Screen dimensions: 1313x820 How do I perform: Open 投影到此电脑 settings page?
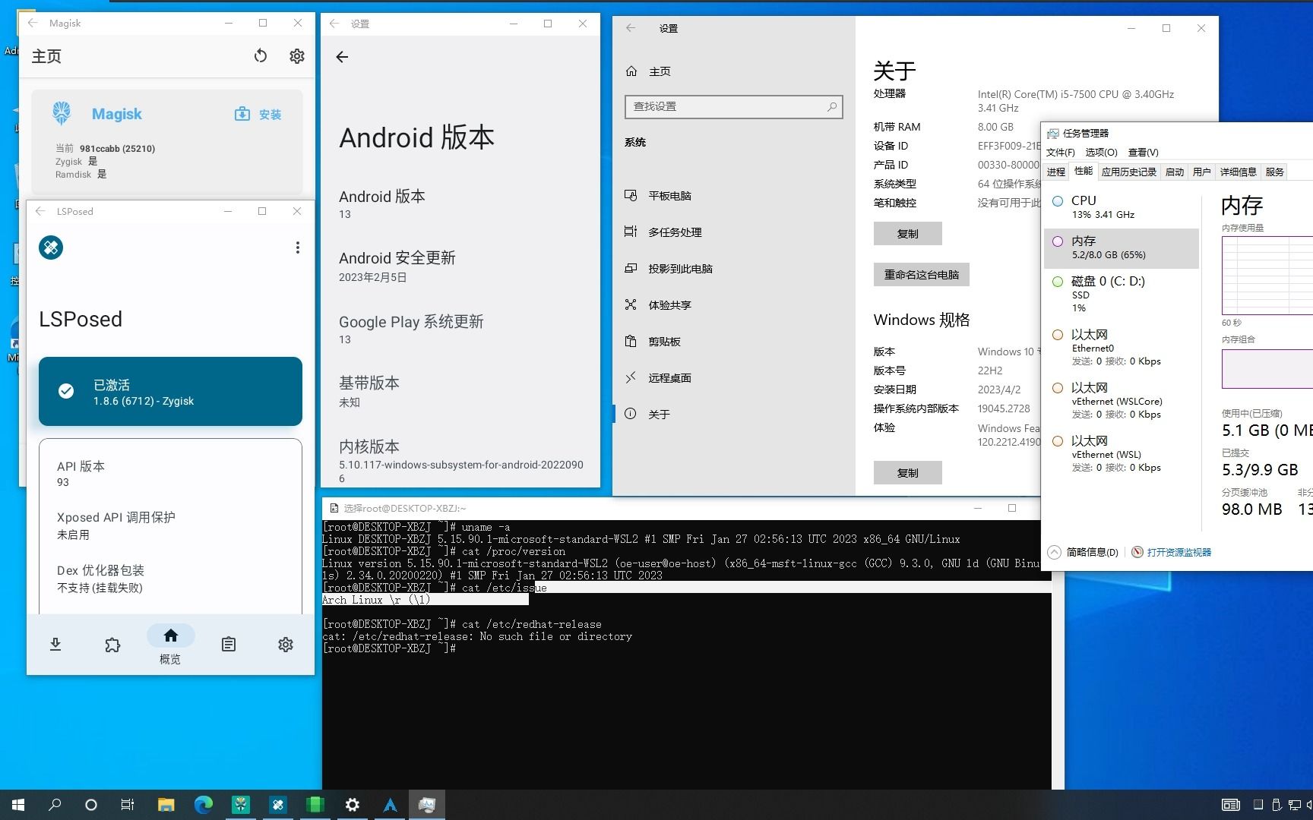click(x=734, y=269)
